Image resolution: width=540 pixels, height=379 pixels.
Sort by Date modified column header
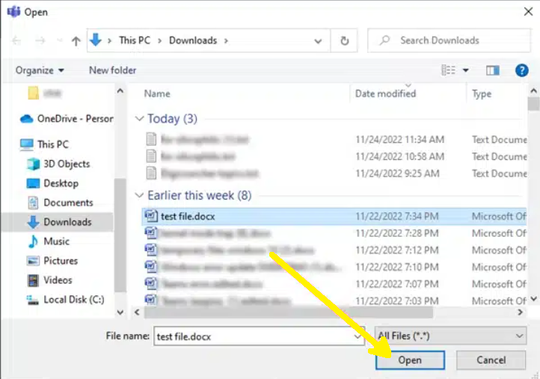[385, 93]
